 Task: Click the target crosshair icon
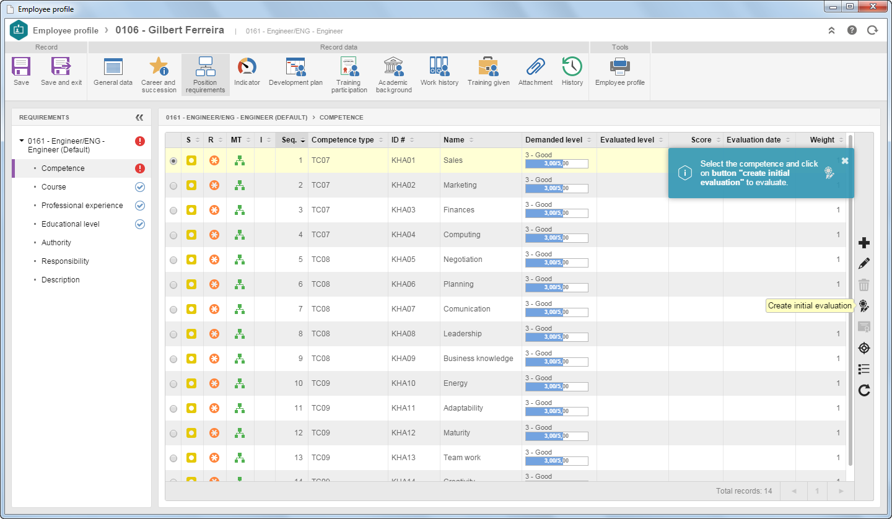(864, 348)
